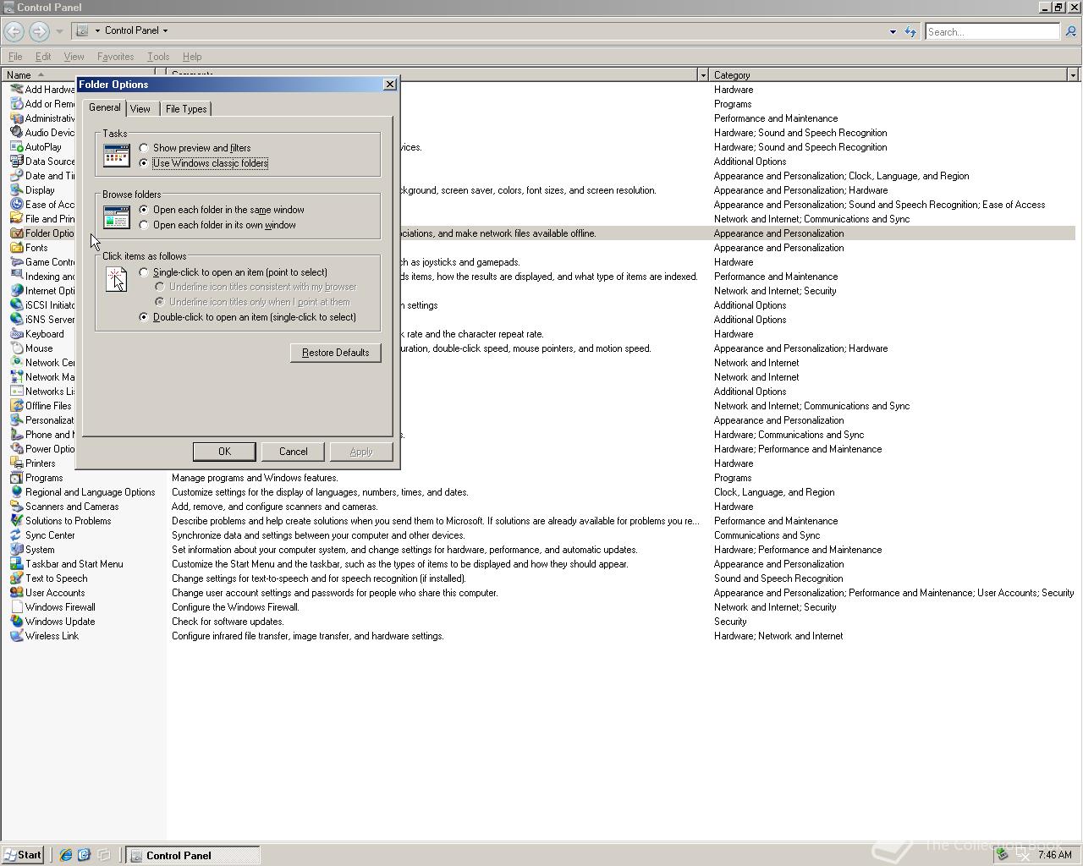
Task: Click Taskbar and Start Menu icon
Action: 16,564
